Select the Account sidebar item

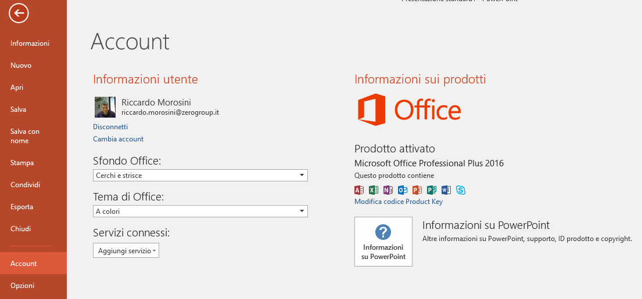tap(33, 264)
